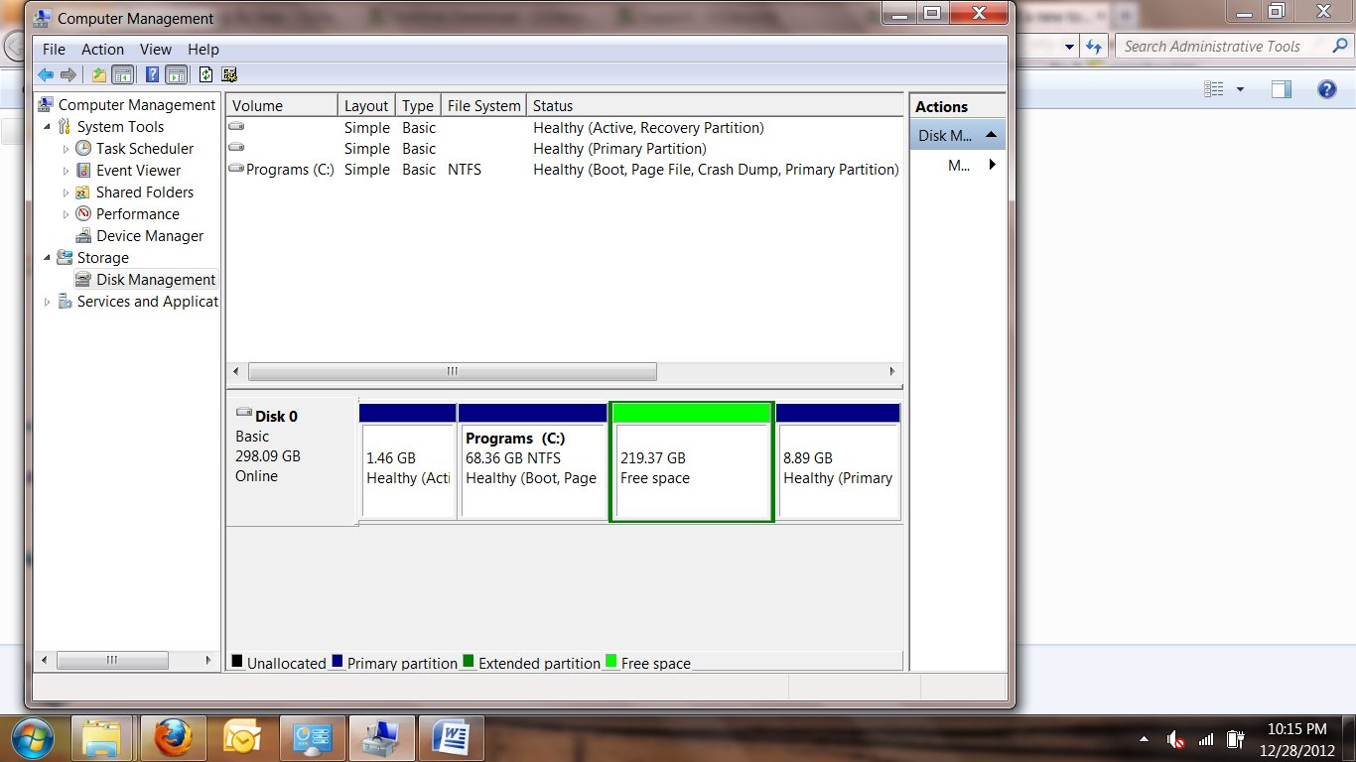This screenshot has height=762, width=1356.
Task: Click Explorer's address bar refresh button
Action: point(1094,46)
